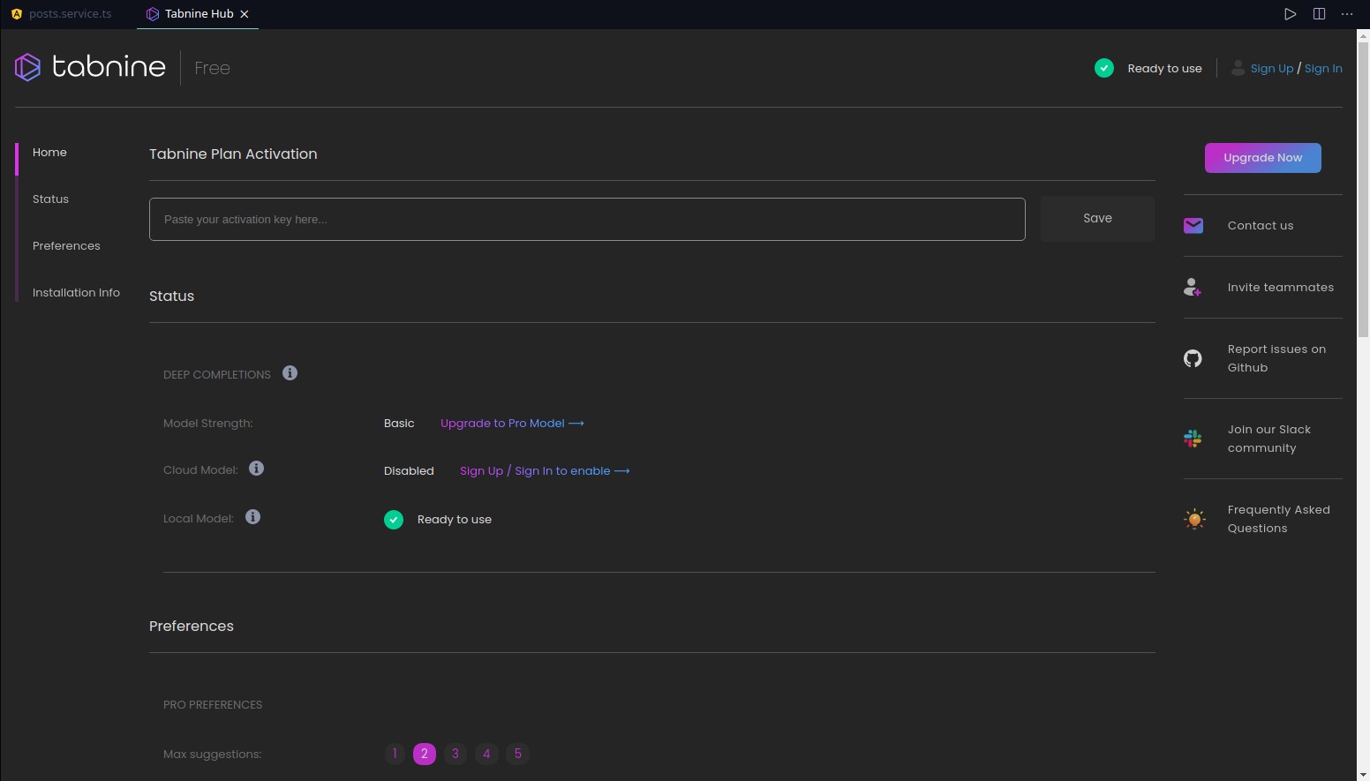Viewport: 1370px width, 781px height.
Task: Close the Tabnine Hub tab
Action: (245, 14)
